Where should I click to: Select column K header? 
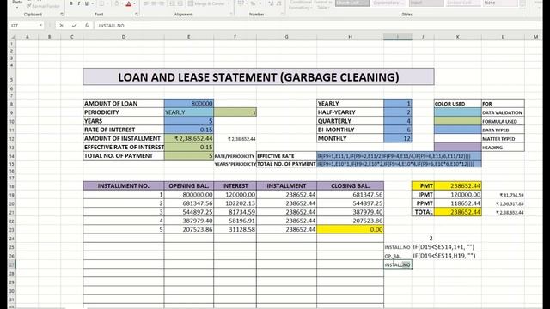(x=458, y=37)
